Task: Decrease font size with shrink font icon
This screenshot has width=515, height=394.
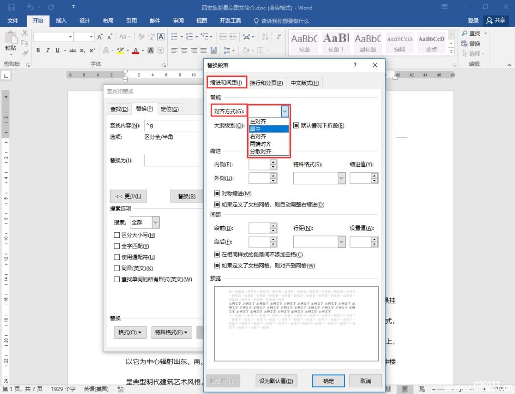Action: tap(110, 37)
